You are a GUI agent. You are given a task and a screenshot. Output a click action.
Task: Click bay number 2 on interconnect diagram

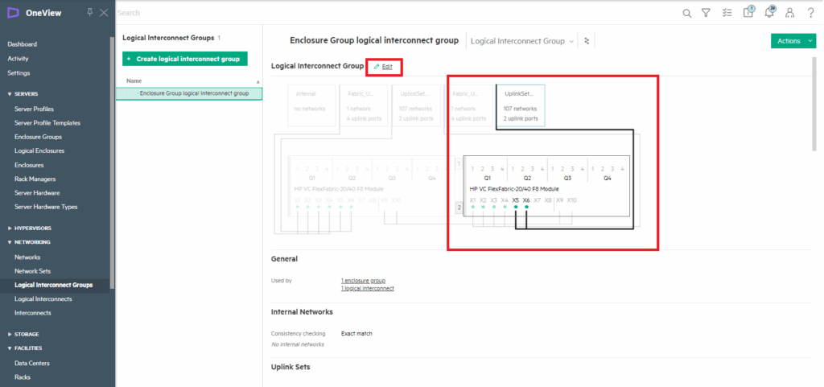tap(459, 208)
